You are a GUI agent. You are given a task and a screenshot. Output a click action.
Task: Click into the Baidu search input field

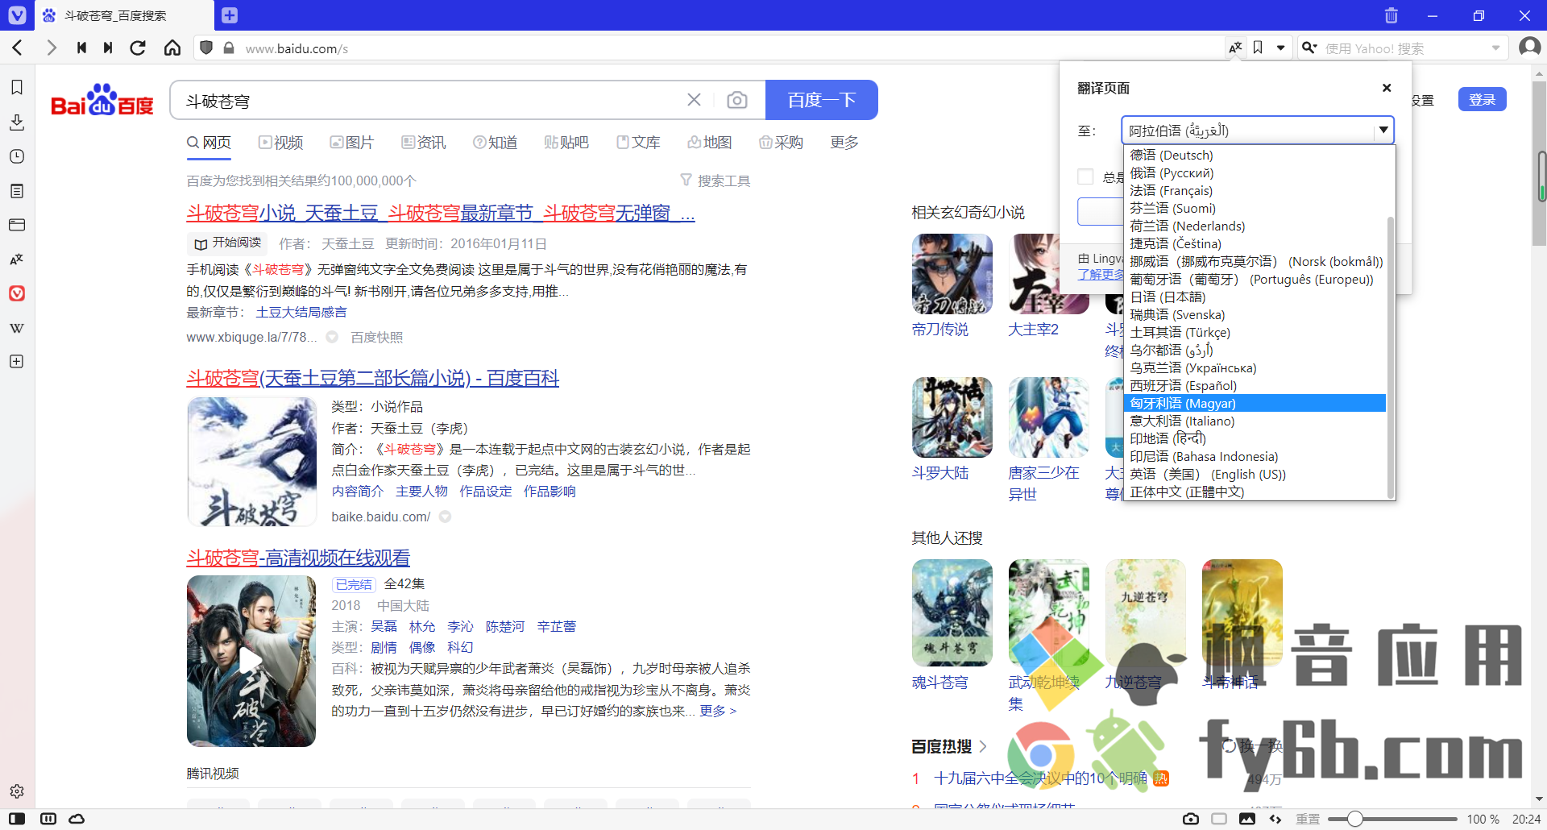tap(427, 100)
